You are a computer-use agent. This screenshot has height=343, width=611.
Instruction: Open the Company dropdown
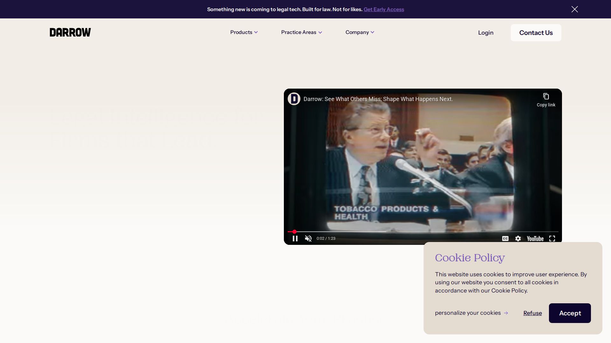tap(360, 32)
